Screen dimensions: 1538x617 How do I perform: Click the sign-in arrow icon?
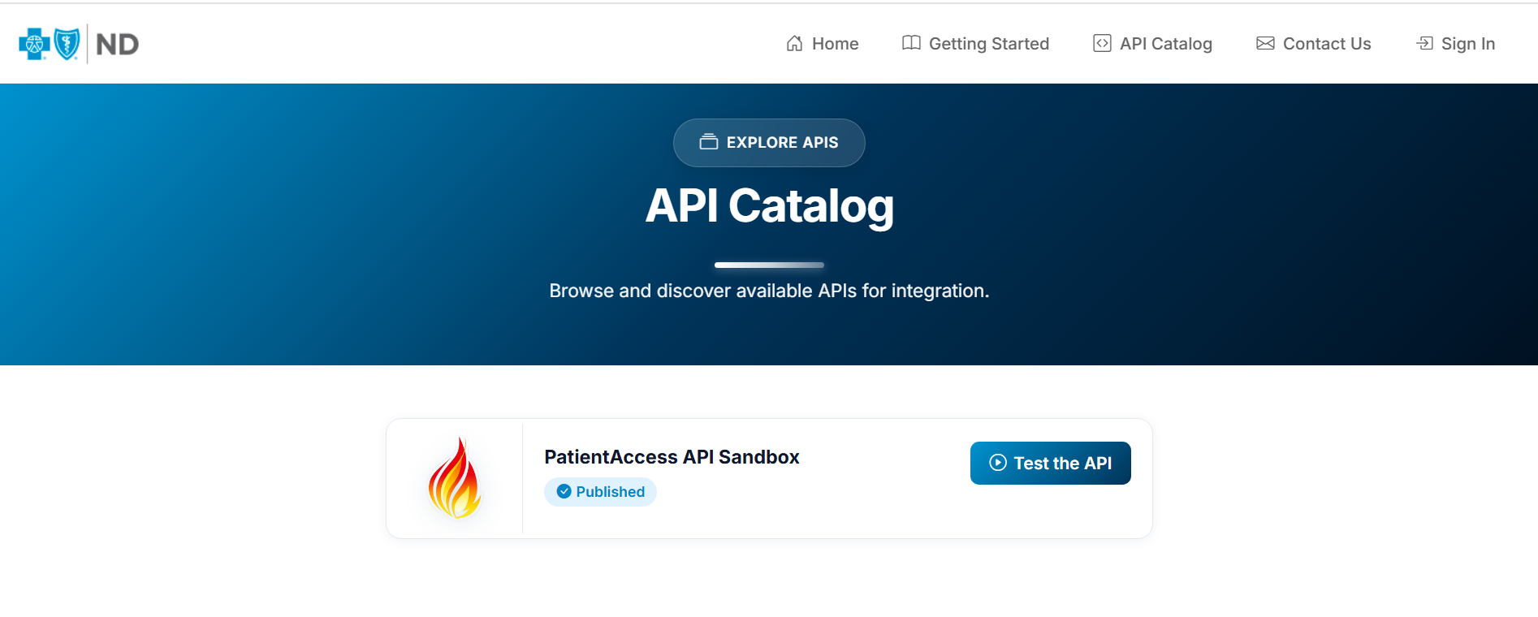(x=1424, y=44)
